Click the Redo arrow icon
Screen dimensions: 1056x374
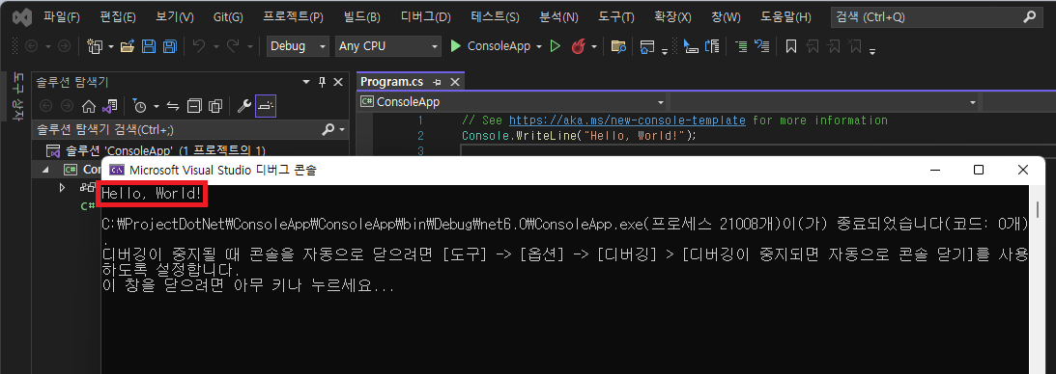[x=233, y=46]
